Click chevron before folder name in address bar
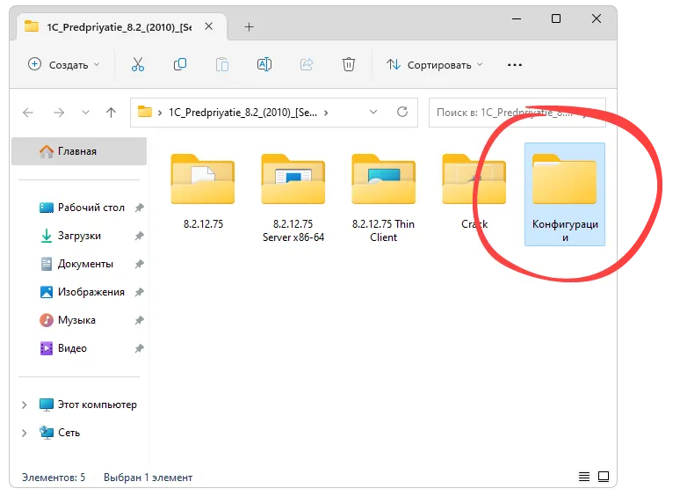Image resolution: width=680 pixels, height=496 pixels. tap(160, 113)
